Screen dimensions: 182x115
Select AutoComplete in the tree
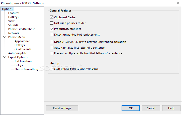point(17,53)
